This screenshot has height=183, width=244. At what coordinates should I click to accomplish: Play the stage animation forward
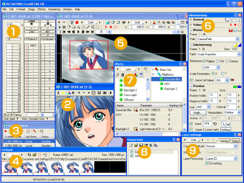tap(79, 32)
